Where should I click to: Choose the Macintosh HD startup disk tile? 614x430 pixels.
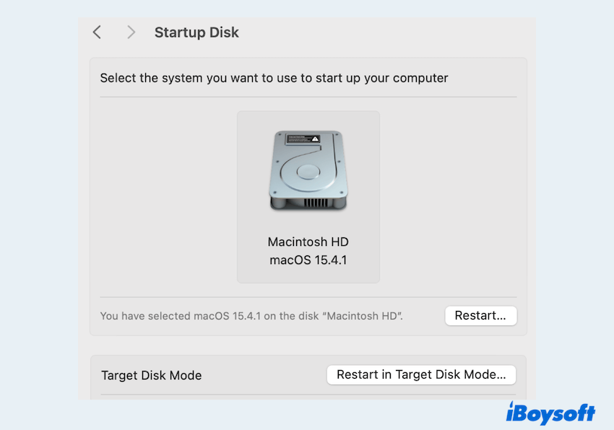[308, 196]
